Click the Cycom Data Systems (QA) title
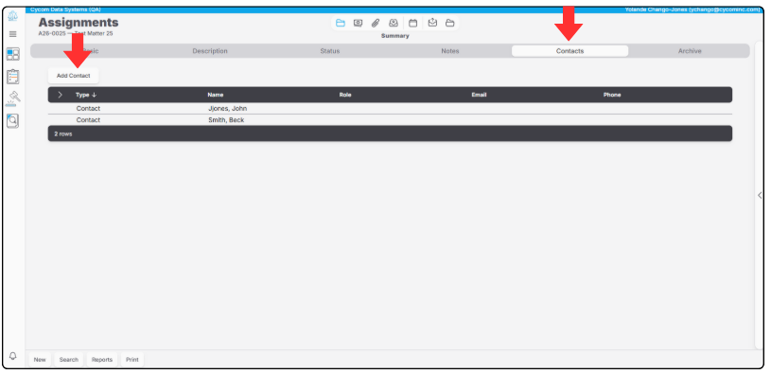Image resolution: width=771 pixels, height=374 pixels. pyautogui.click(x=65, y=9)
